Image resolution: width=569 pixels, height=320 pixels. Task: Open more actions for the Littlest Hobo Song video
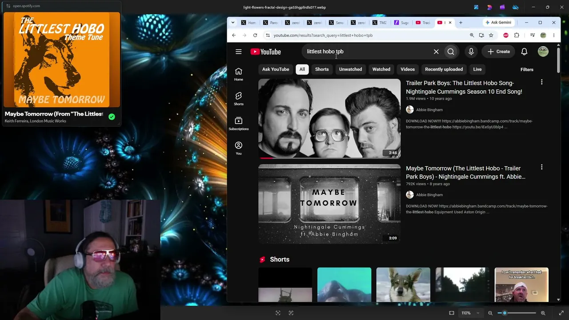point(541,82)
